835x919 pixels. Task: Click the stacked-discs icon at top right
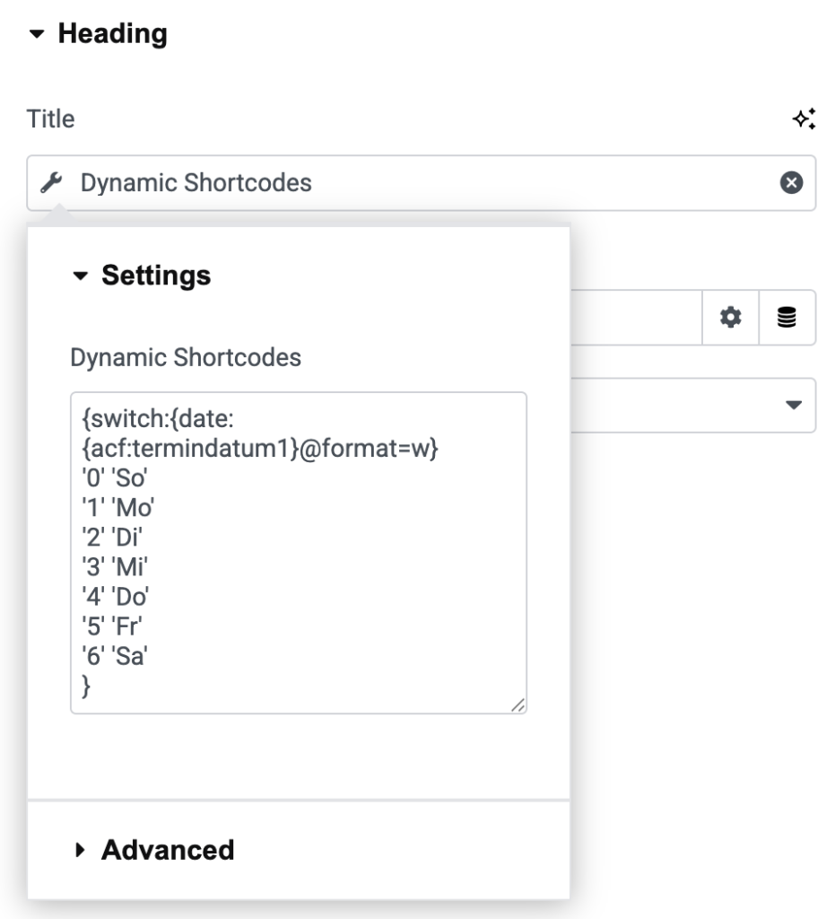click(x=787, y=317)
